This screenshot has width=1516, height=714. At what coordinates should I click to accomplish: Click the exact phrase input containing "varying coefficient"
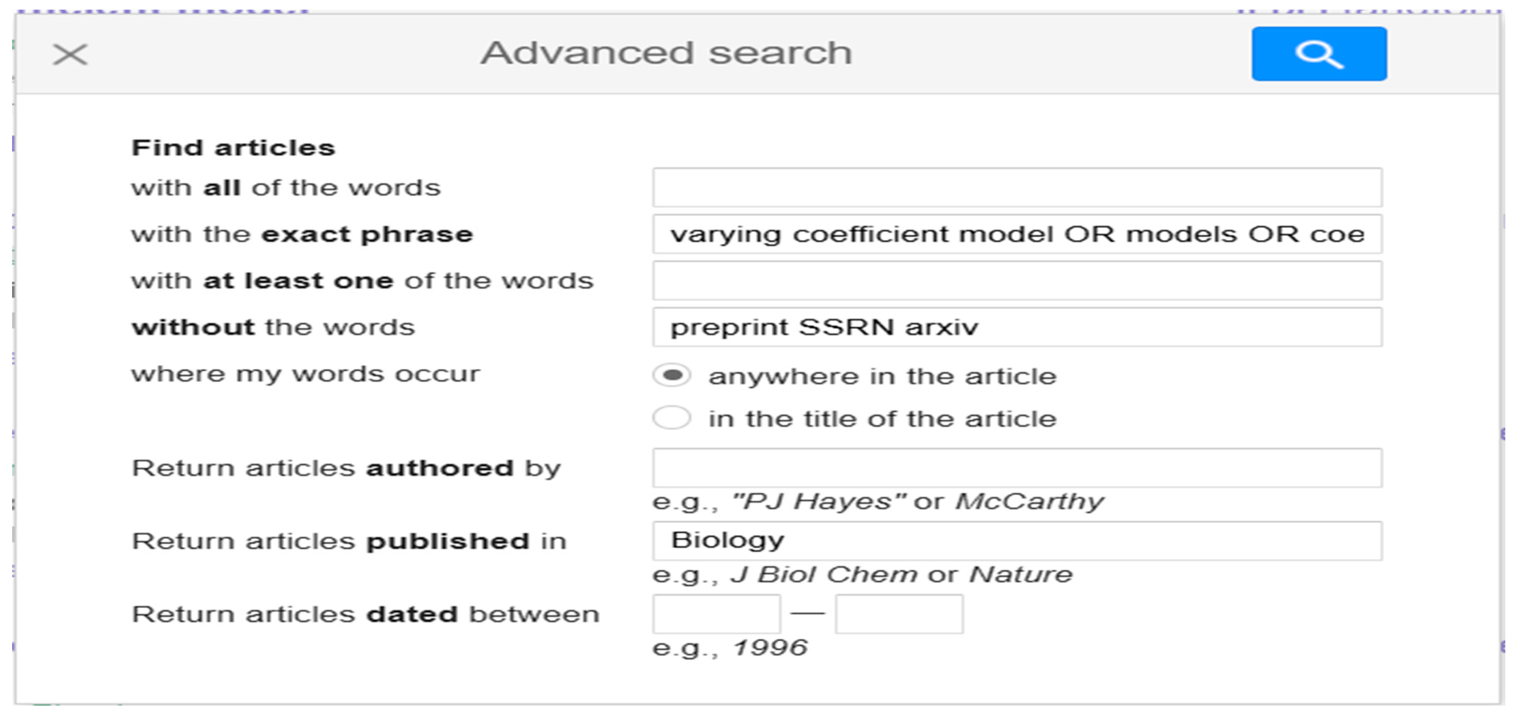(1016, 234)
